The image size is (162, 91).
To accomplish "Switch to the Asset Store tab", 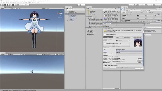I will (9, 7).
